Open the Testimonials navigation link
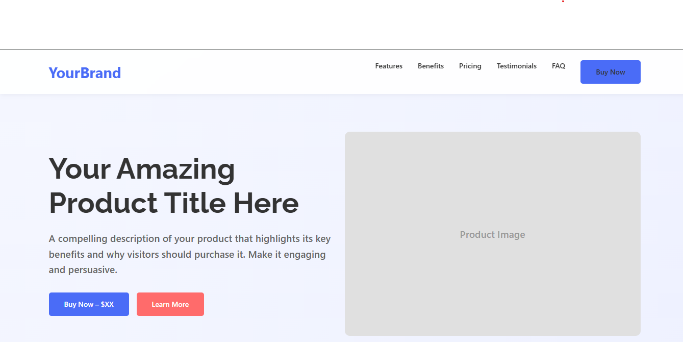Image resolution: width=683 pixels, height=342 pixels. 516,66
